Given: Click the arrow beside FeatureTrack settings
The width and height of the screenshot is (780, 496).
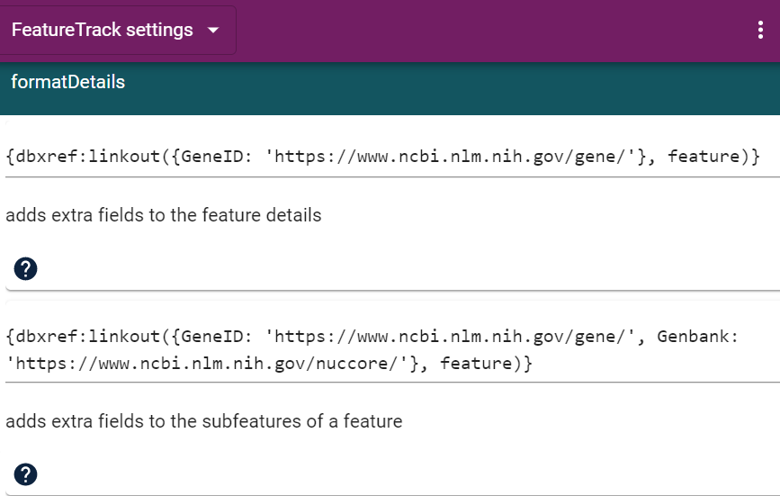Looking at the screenshot, I should [213, 31].
